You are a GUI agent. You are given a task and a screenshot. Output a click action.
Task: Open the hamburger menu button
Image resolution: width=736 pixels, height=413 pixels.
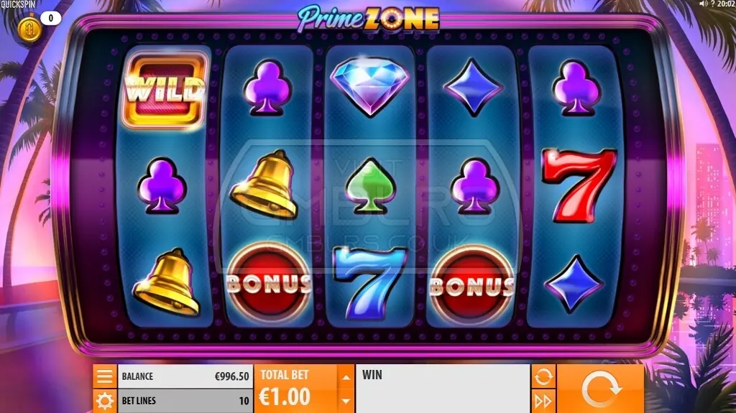coord(104,376)
